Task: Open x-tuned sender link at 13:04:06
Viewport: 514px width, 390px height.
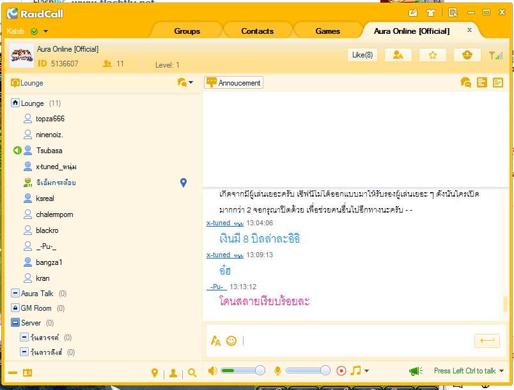Action: (x=225, y=223)
